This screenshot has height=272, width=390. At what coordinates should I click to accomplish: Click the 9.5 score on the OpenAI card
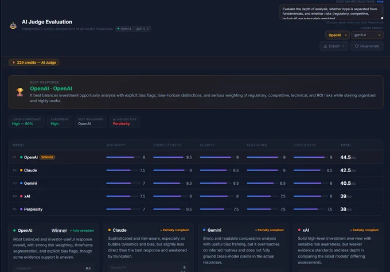click(x=88, y=268)
